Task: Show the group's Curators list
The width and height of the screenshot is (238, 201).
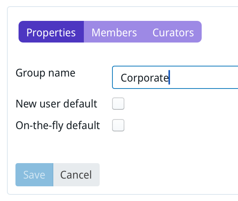Action: pos(173,32)
